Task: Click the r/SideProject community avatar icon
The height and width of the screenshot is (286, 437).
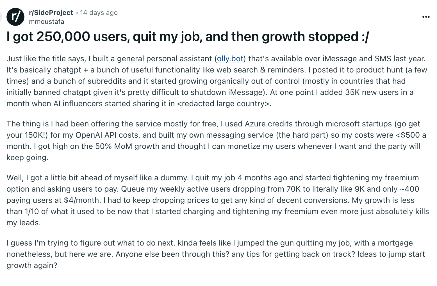Action: click(x=15, y=17)
